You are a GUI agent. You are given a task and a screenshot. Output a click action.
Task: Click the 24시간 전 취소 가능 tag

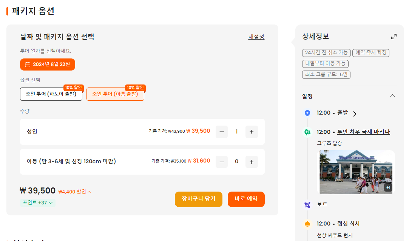(326, 53)
